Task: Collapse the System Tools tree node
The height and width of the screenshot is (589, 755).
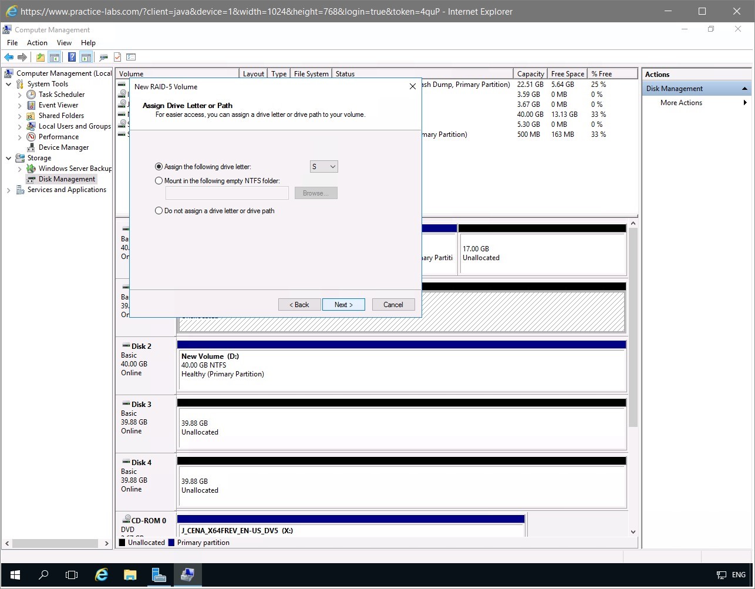Action: (9, 84)
